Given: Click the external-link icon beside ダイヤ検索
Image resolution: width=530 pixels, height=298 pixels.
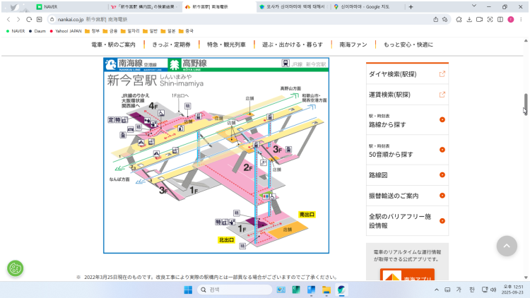Looking at the screenshot, I should [442, 74].
